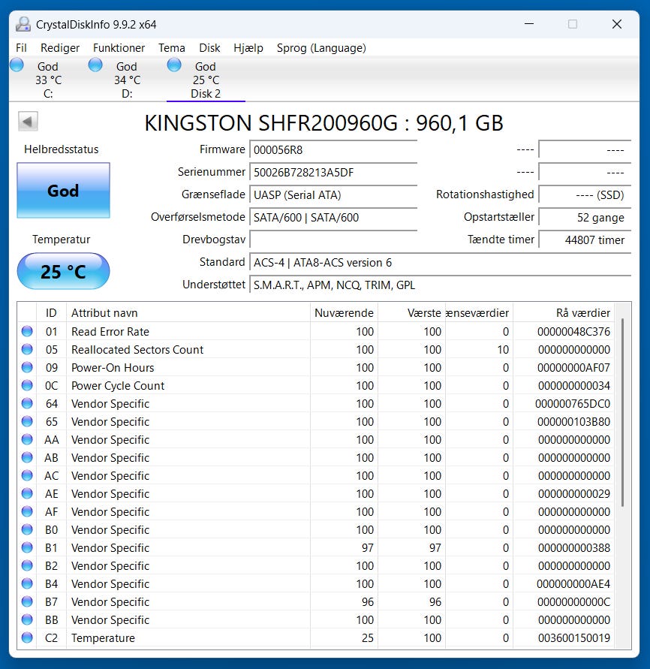This screenshot has width=650, height=669.
Task: Select the C: drive status orb
Action: (17, 65)
